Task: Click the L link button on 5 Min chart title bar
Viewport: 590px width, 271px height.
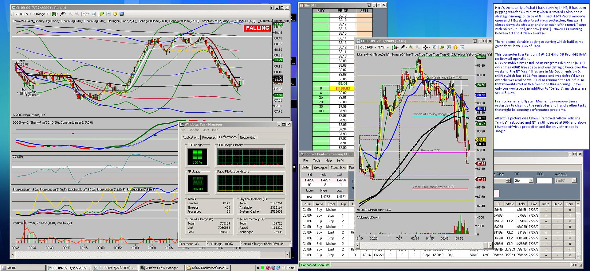Action: tap(475, 41)
